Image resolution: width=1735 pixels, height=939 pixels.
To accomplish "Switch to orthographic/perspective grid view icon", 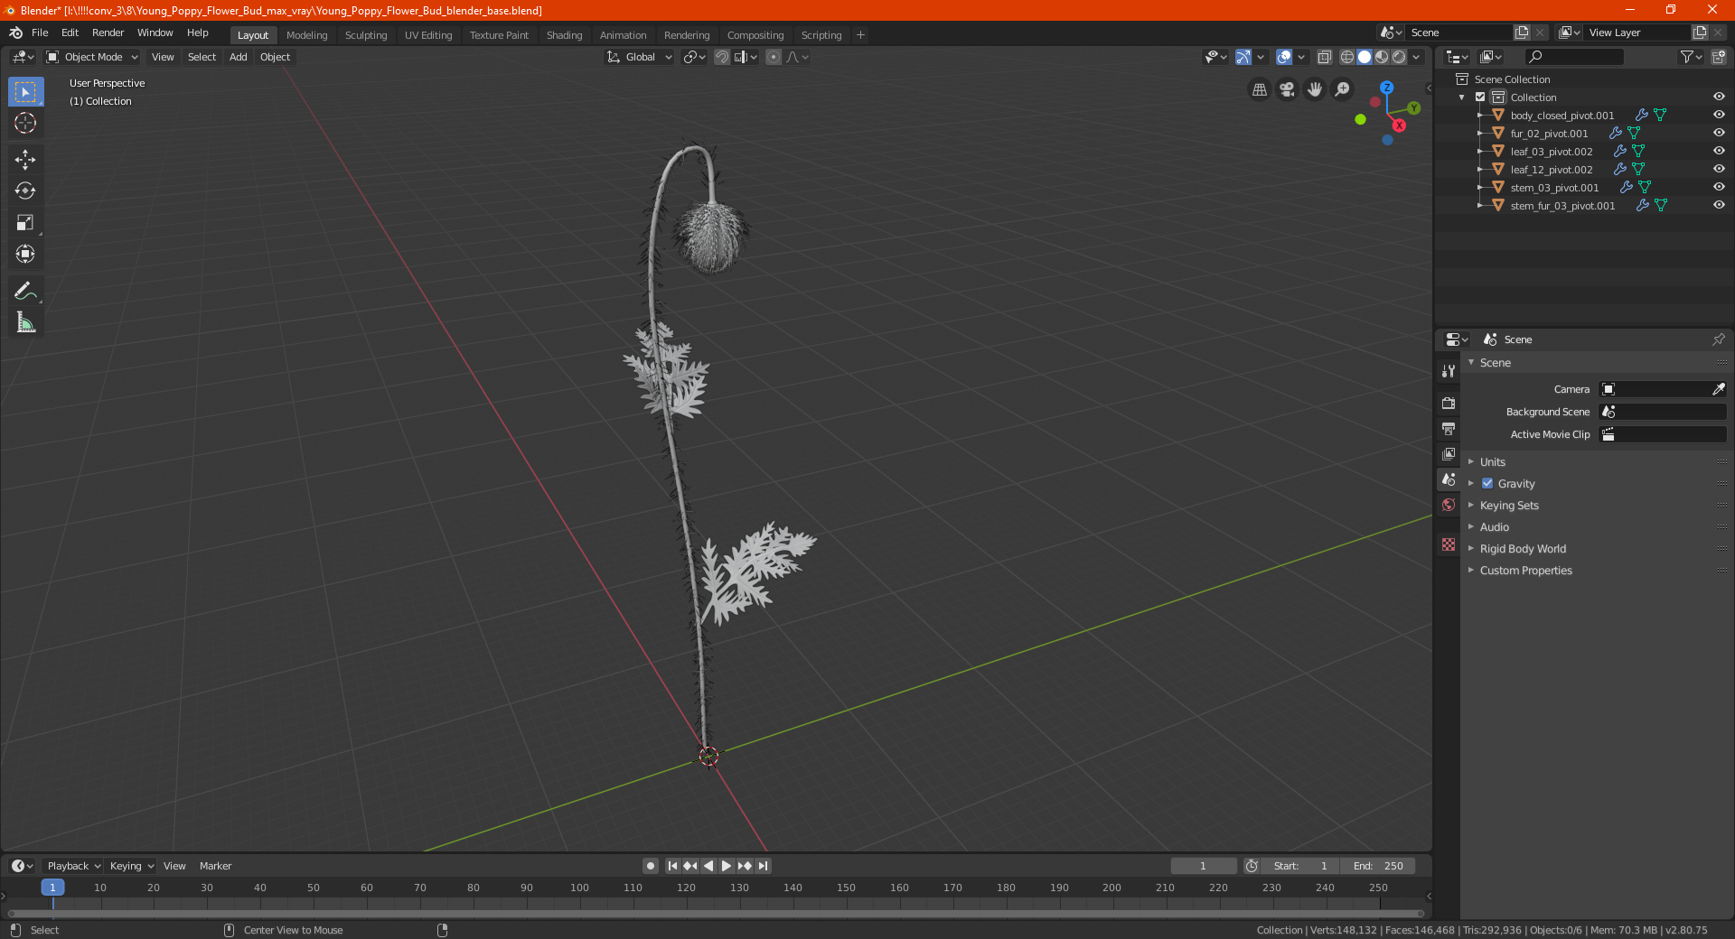I will [1260, 89].
